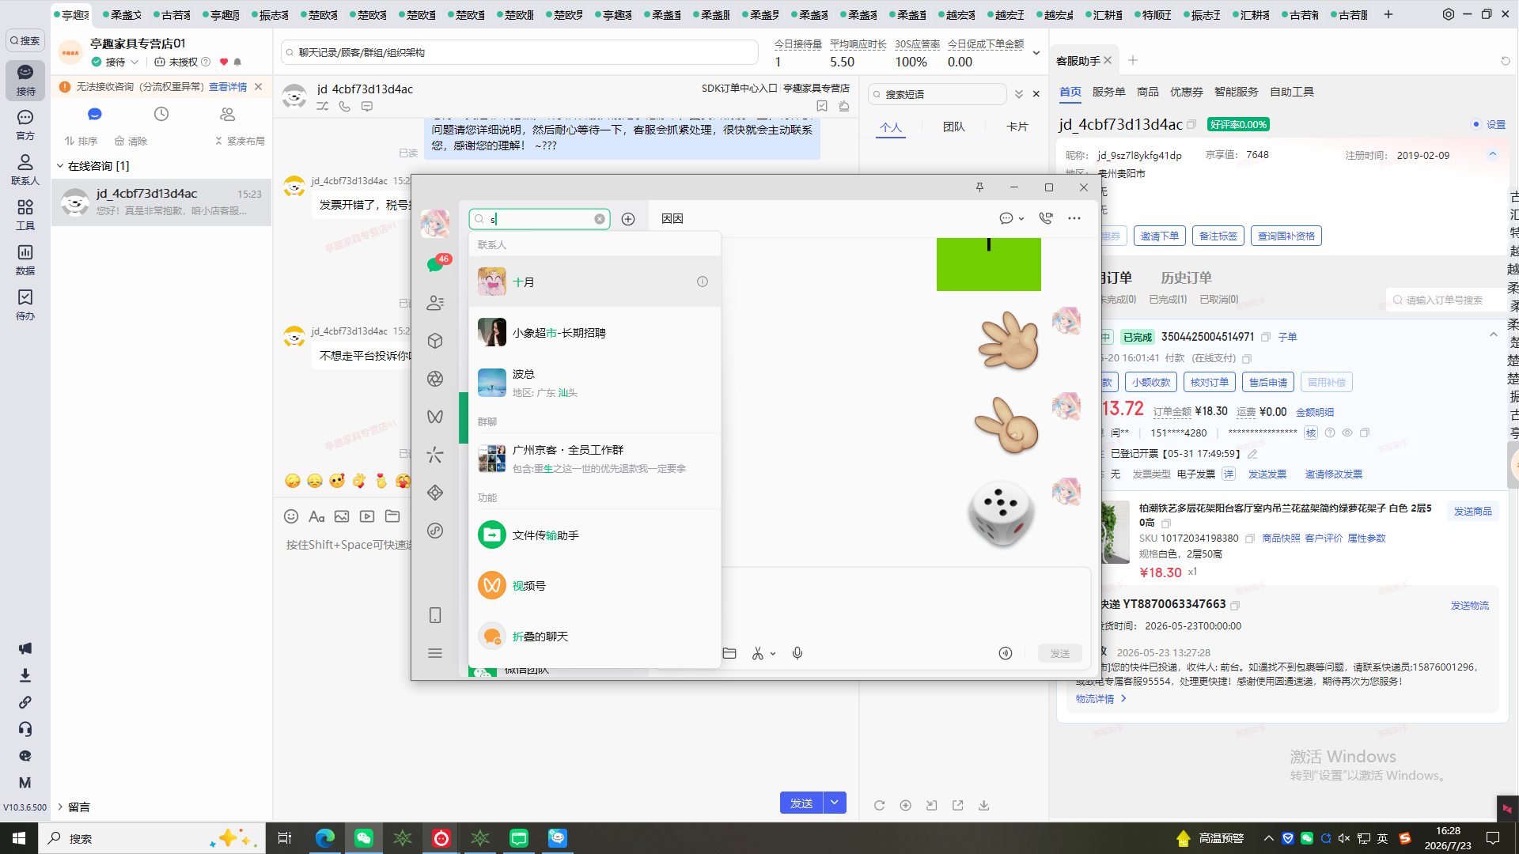Click image upload icon in JD chat toolbar
This screenshot has width=1519, height=854.
click(x=342, y=516)
